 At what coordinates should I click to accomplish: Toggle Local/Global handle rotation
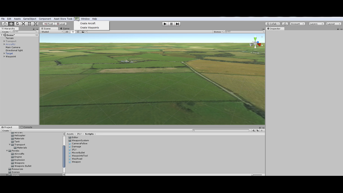pyautogui.click(x=61, y=24)
